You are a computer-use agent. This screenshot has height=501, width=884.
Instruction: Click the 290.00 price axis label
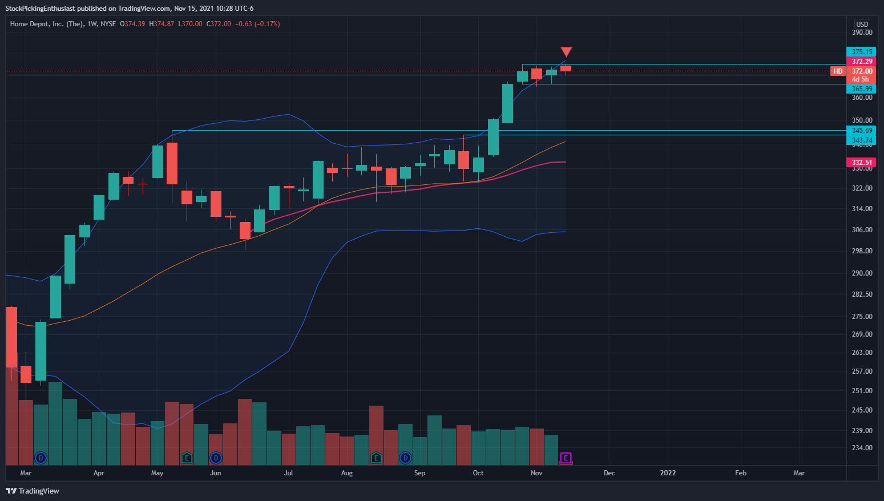click(862, 273)
